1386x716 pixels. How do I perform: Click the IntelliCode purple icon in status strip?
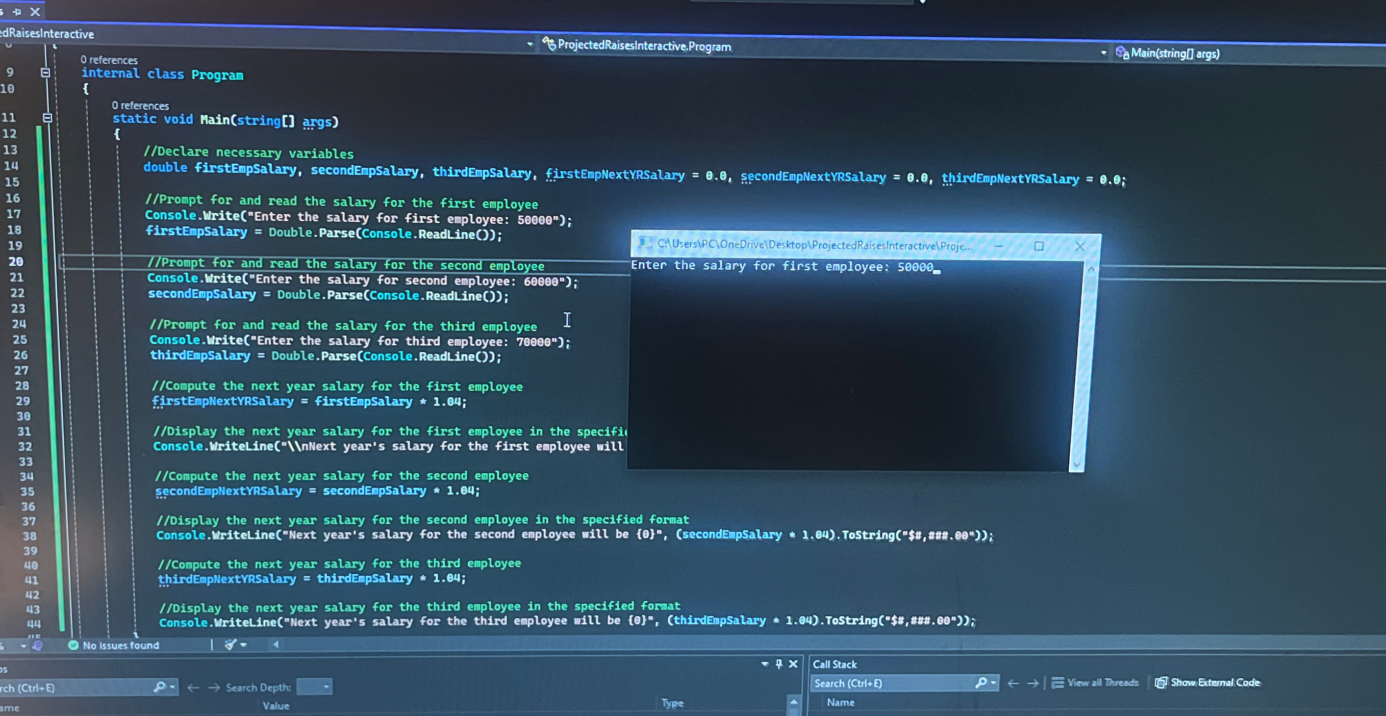tap(38, 645)
